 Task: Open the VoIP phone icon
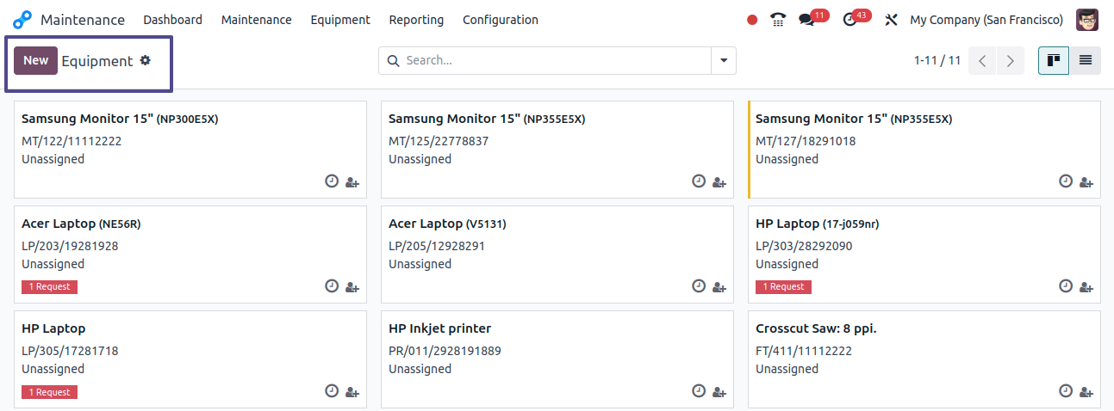(x=778, y=20)
